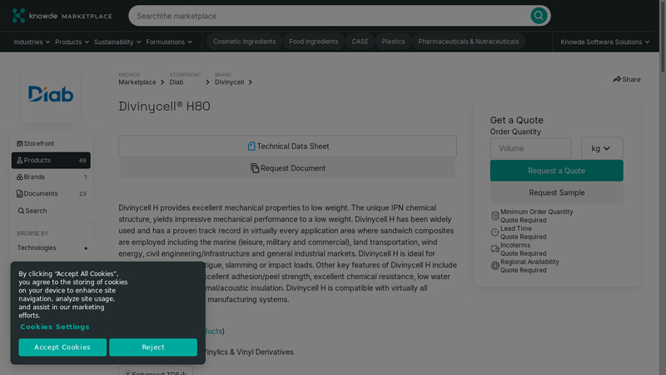The image size is (666, 375).
Task: Open the kg unit dropdown
Action: 602,148
